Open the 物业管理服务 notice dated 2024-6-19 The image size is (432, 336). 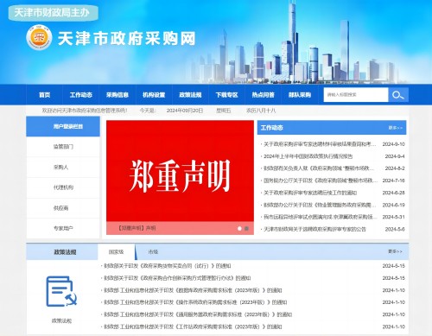(320, 205)
